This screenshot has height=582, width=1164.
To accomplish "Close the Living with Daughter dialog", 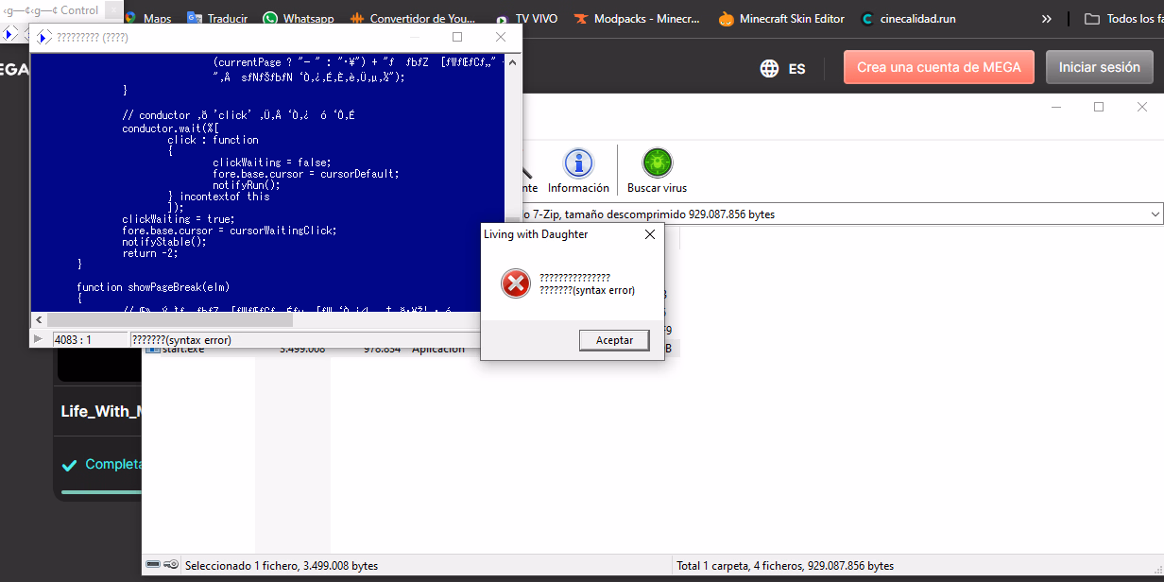I will tap(649, 234).
